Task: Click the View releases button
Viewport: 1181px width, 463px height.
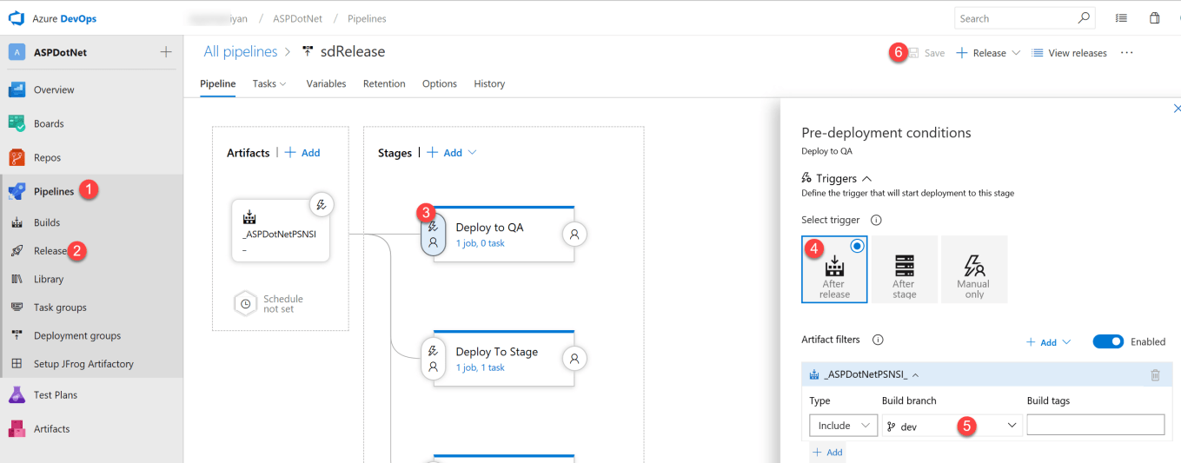Action: [1069, 53]
